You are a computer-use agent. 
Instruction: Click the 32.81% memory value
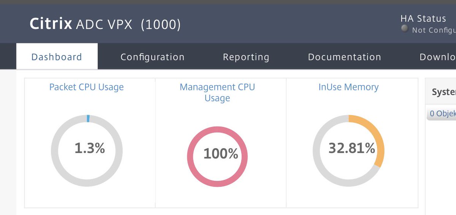click(x=351, y=148)
